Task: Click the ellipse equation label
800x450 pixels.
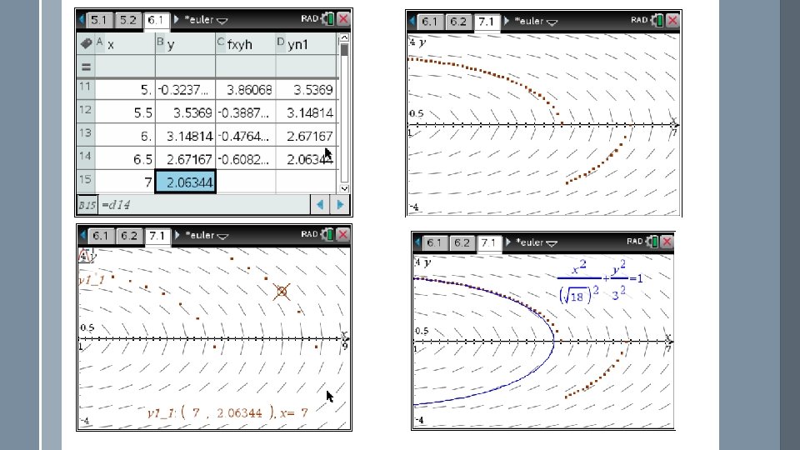Action: click(x=600, y=282)
